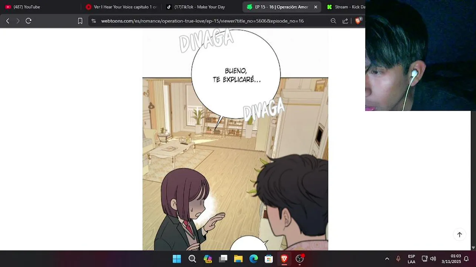Open Windows Search from taskbar
The width and height of the screenshot is (476, 267).
click(192, 259)
